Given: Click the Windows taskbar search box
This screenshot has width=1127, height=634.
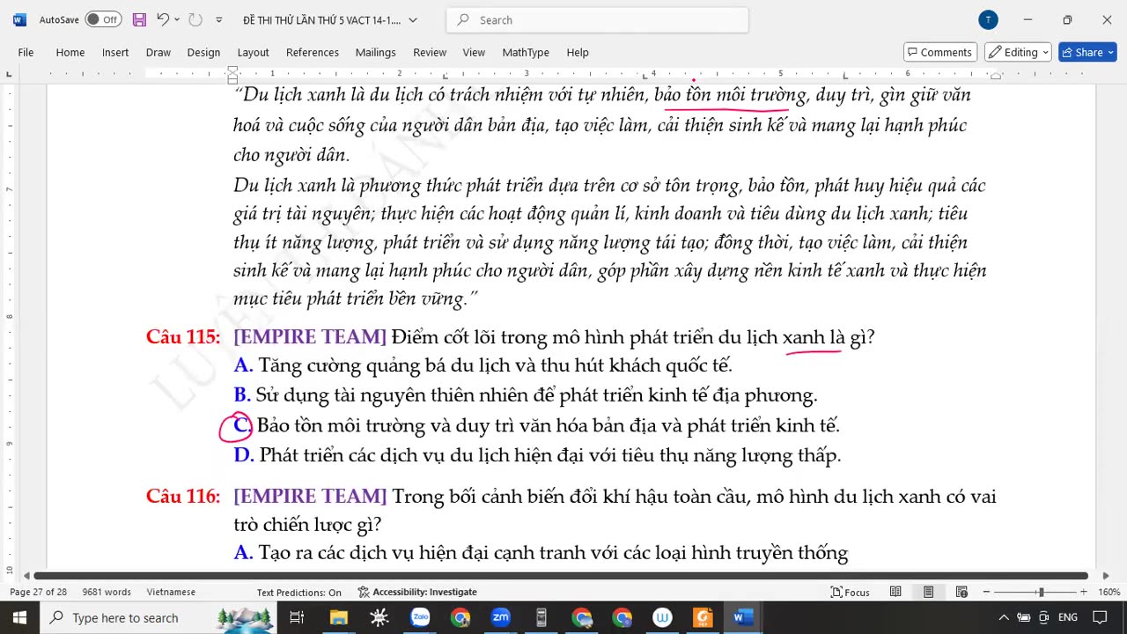Looking at the screenshot, I should tap(158, 618).
